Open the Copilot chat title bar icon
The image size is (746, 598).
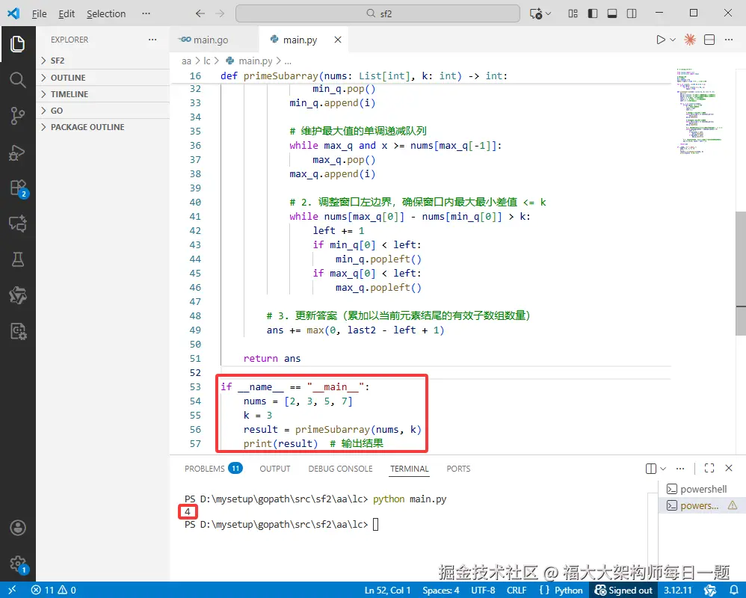(536, 13)
